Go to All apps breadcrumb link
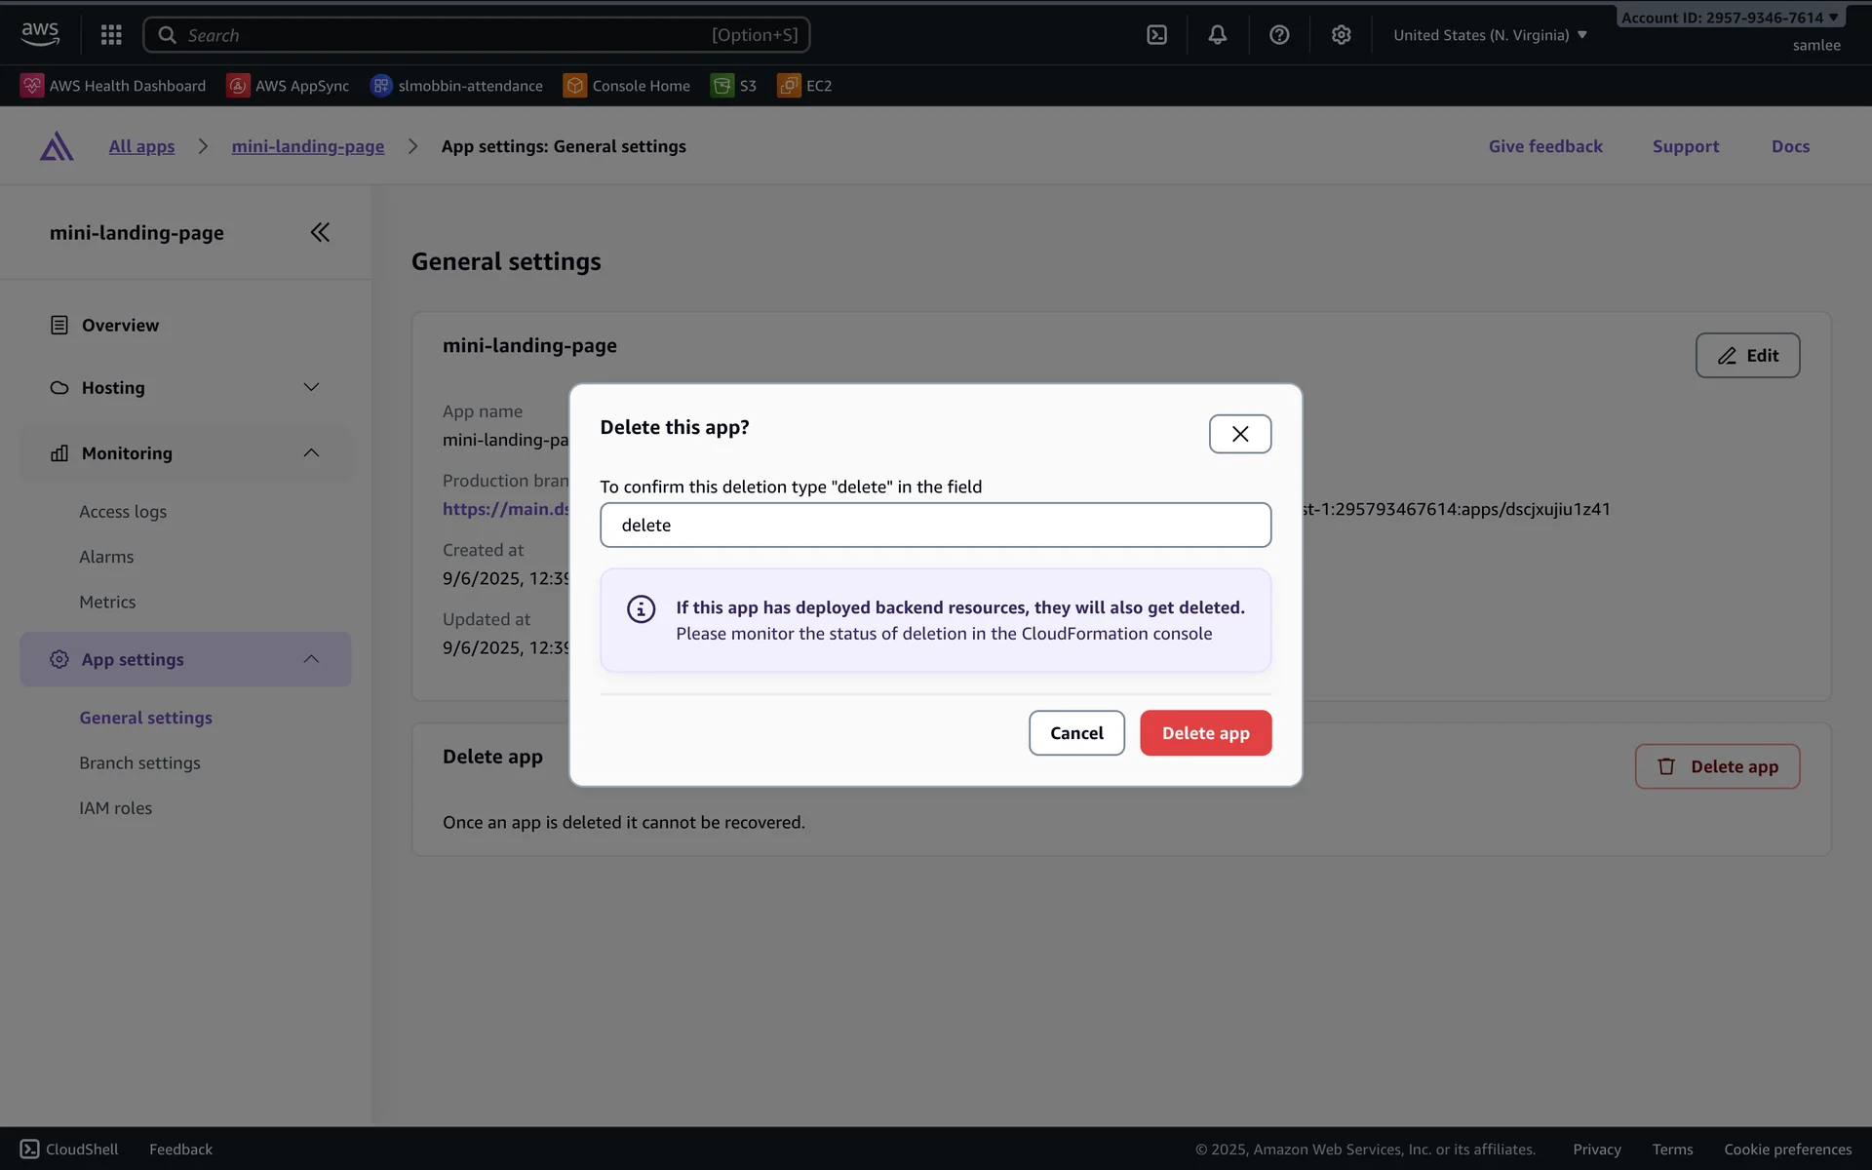 click(x=141, y=146)
